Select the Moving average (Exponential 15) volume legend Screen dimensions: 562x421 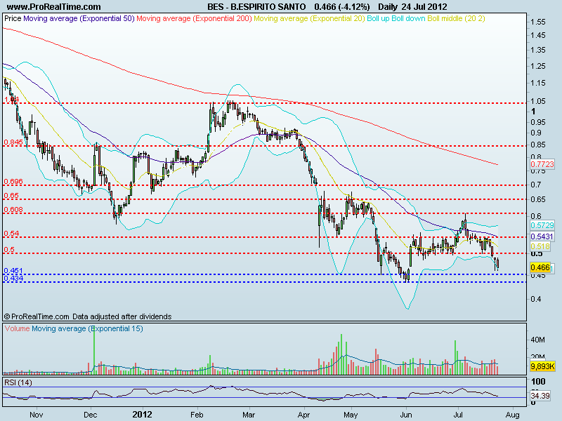[x=87, y=328]
